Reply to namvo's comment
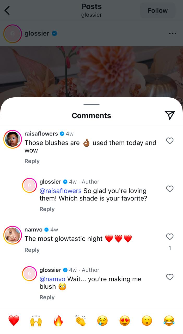Image resolution: width=183 pixels, height=334 pixels. tap(32, 250)
